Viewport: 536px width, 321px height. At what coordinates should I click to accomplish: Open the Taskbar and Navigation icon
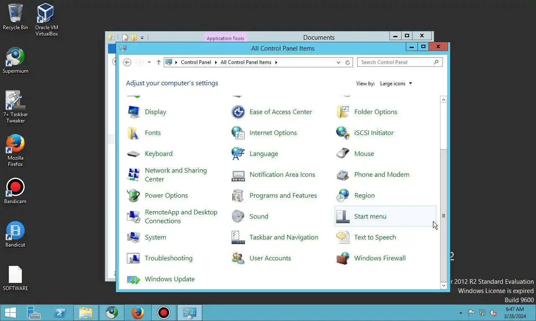[x=238, y=237]
